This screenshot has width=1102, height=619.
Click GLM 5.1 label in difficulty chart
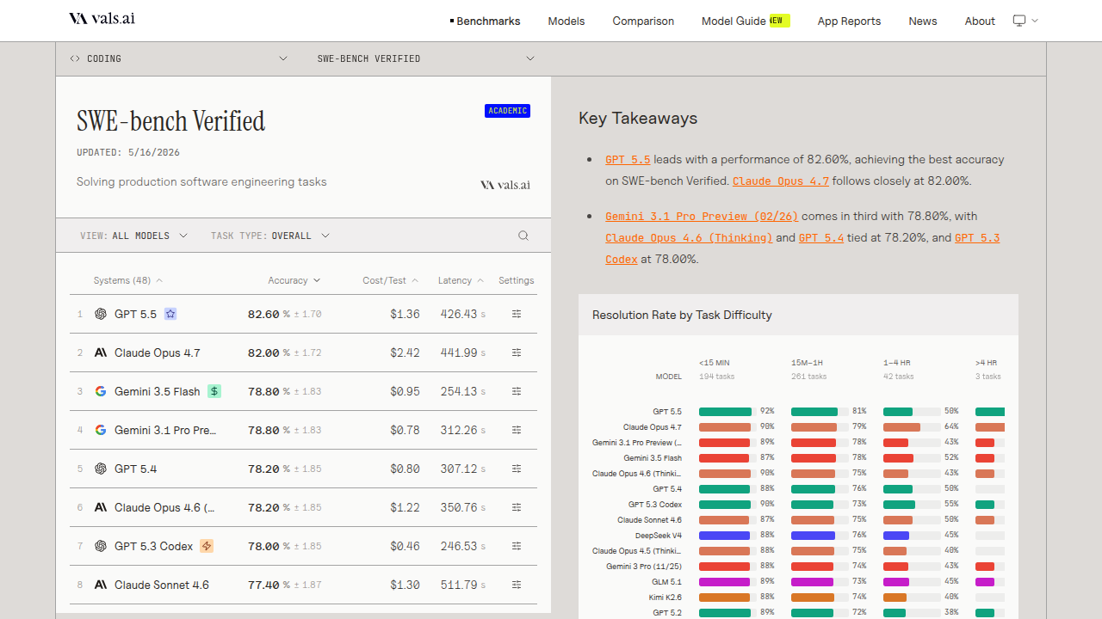pyautogui.click(x=667, y=582)
